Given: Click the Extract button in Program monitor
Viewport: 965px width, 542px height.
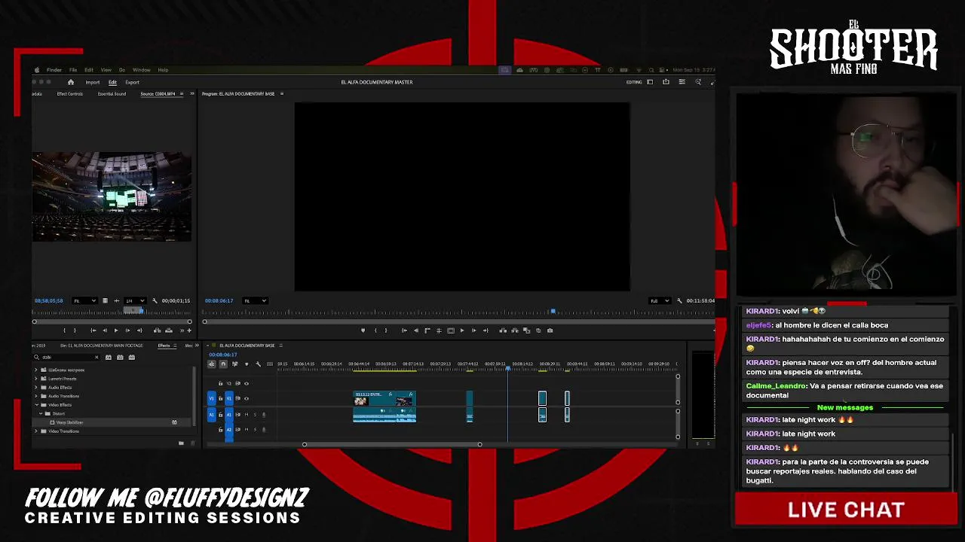Looking at the screenshot, I should [515, 330].
